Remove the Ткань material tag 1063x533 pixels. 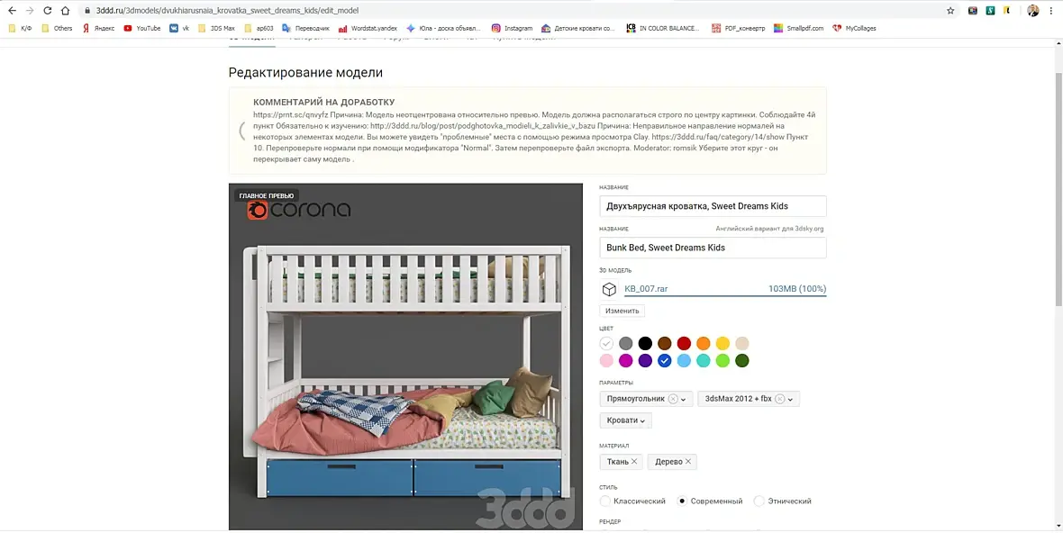634,461
